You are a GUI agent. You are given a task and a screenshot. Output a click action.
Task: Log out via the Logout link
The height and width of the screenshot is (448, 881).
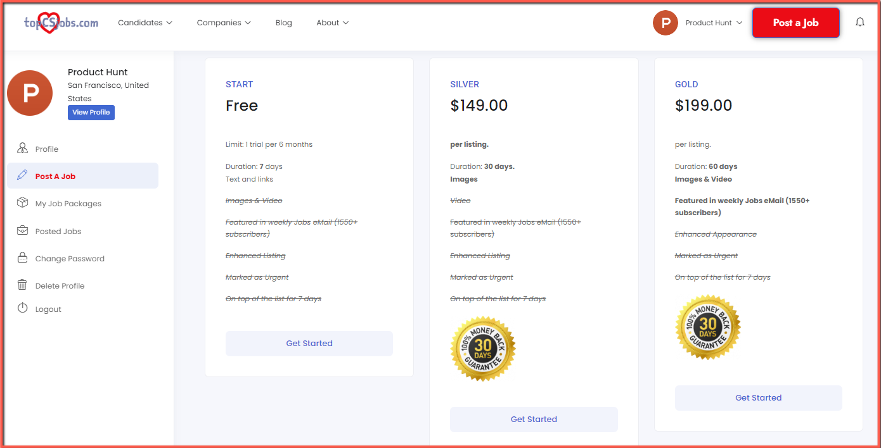(x=48, y=309)
